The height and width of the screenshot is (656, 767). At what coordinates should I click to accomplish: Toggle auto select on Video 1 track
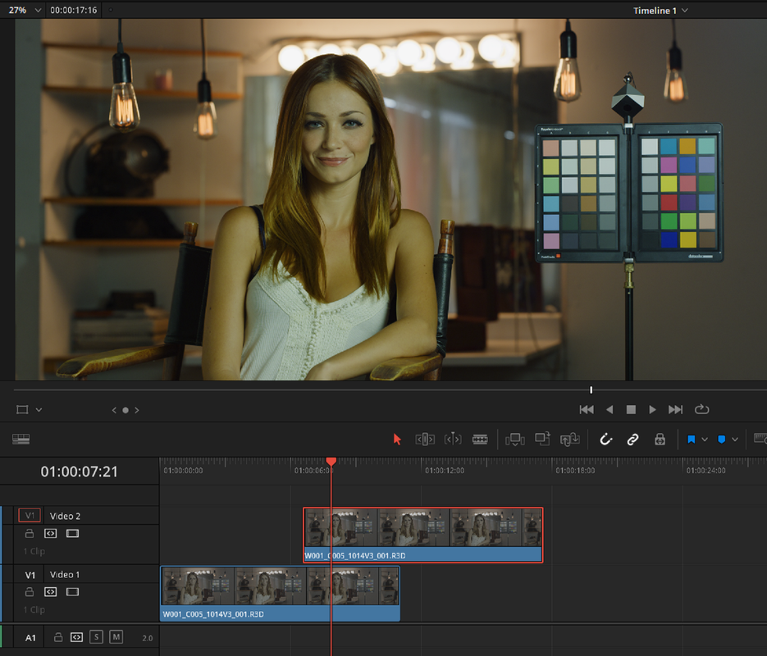tap(50, 592)
